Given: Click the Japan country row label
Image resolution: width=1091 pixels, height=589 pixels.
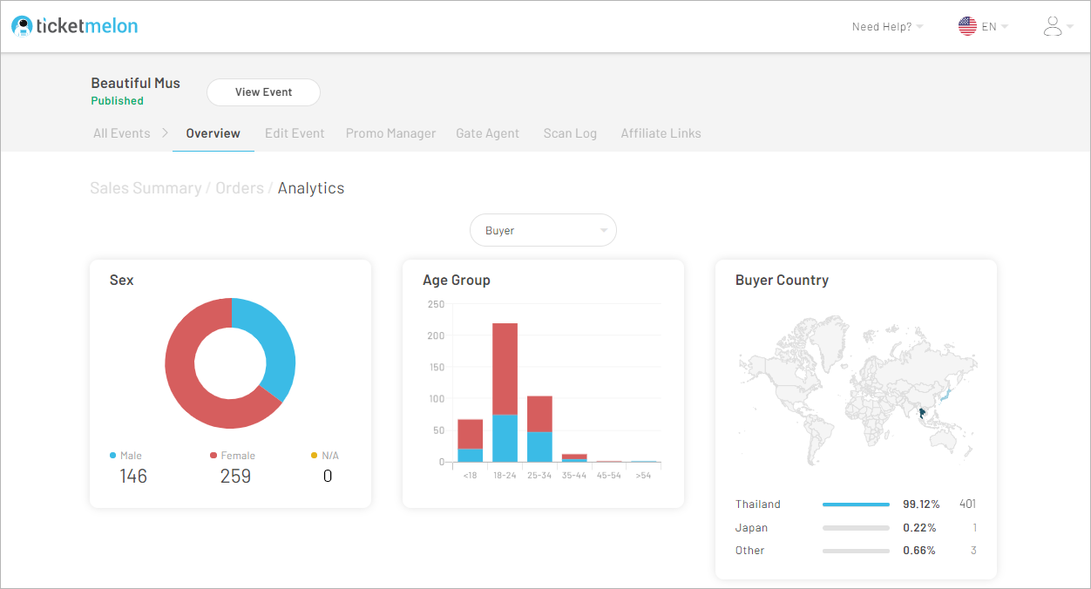Looking at the screenshot, I should click(752, 528).
